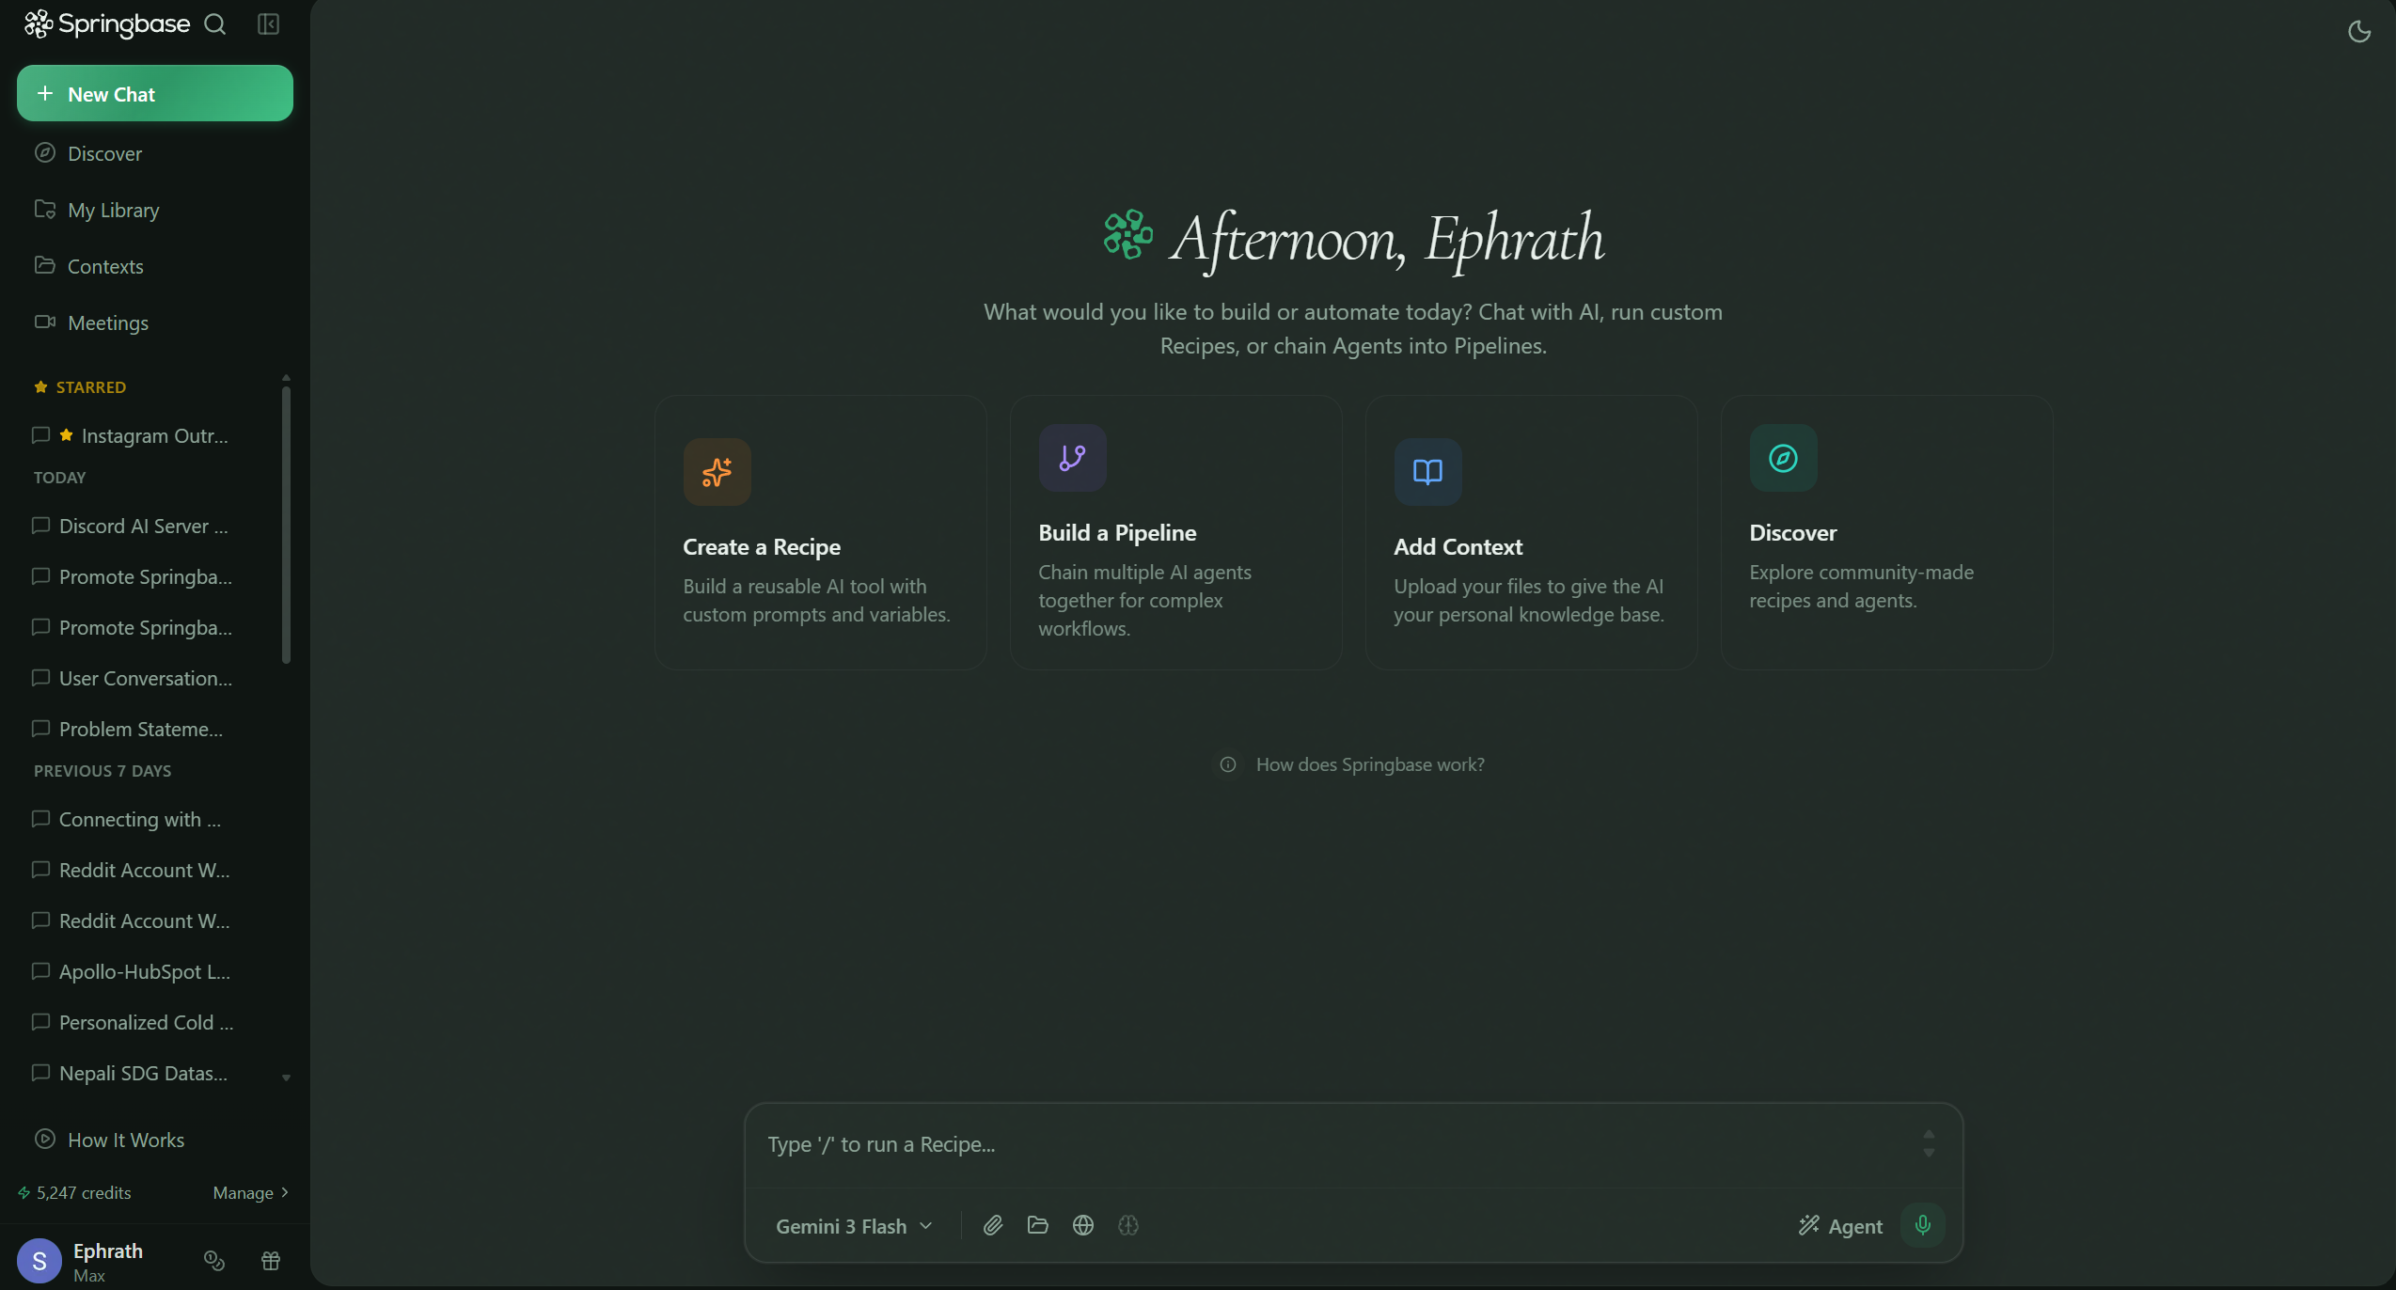
Task: Toggle web search globe icon
Action: click(1083, 1225)
